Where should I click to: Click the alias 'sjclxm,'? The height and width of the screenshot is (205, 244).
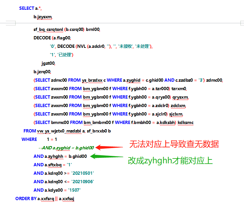click(176, 114)
